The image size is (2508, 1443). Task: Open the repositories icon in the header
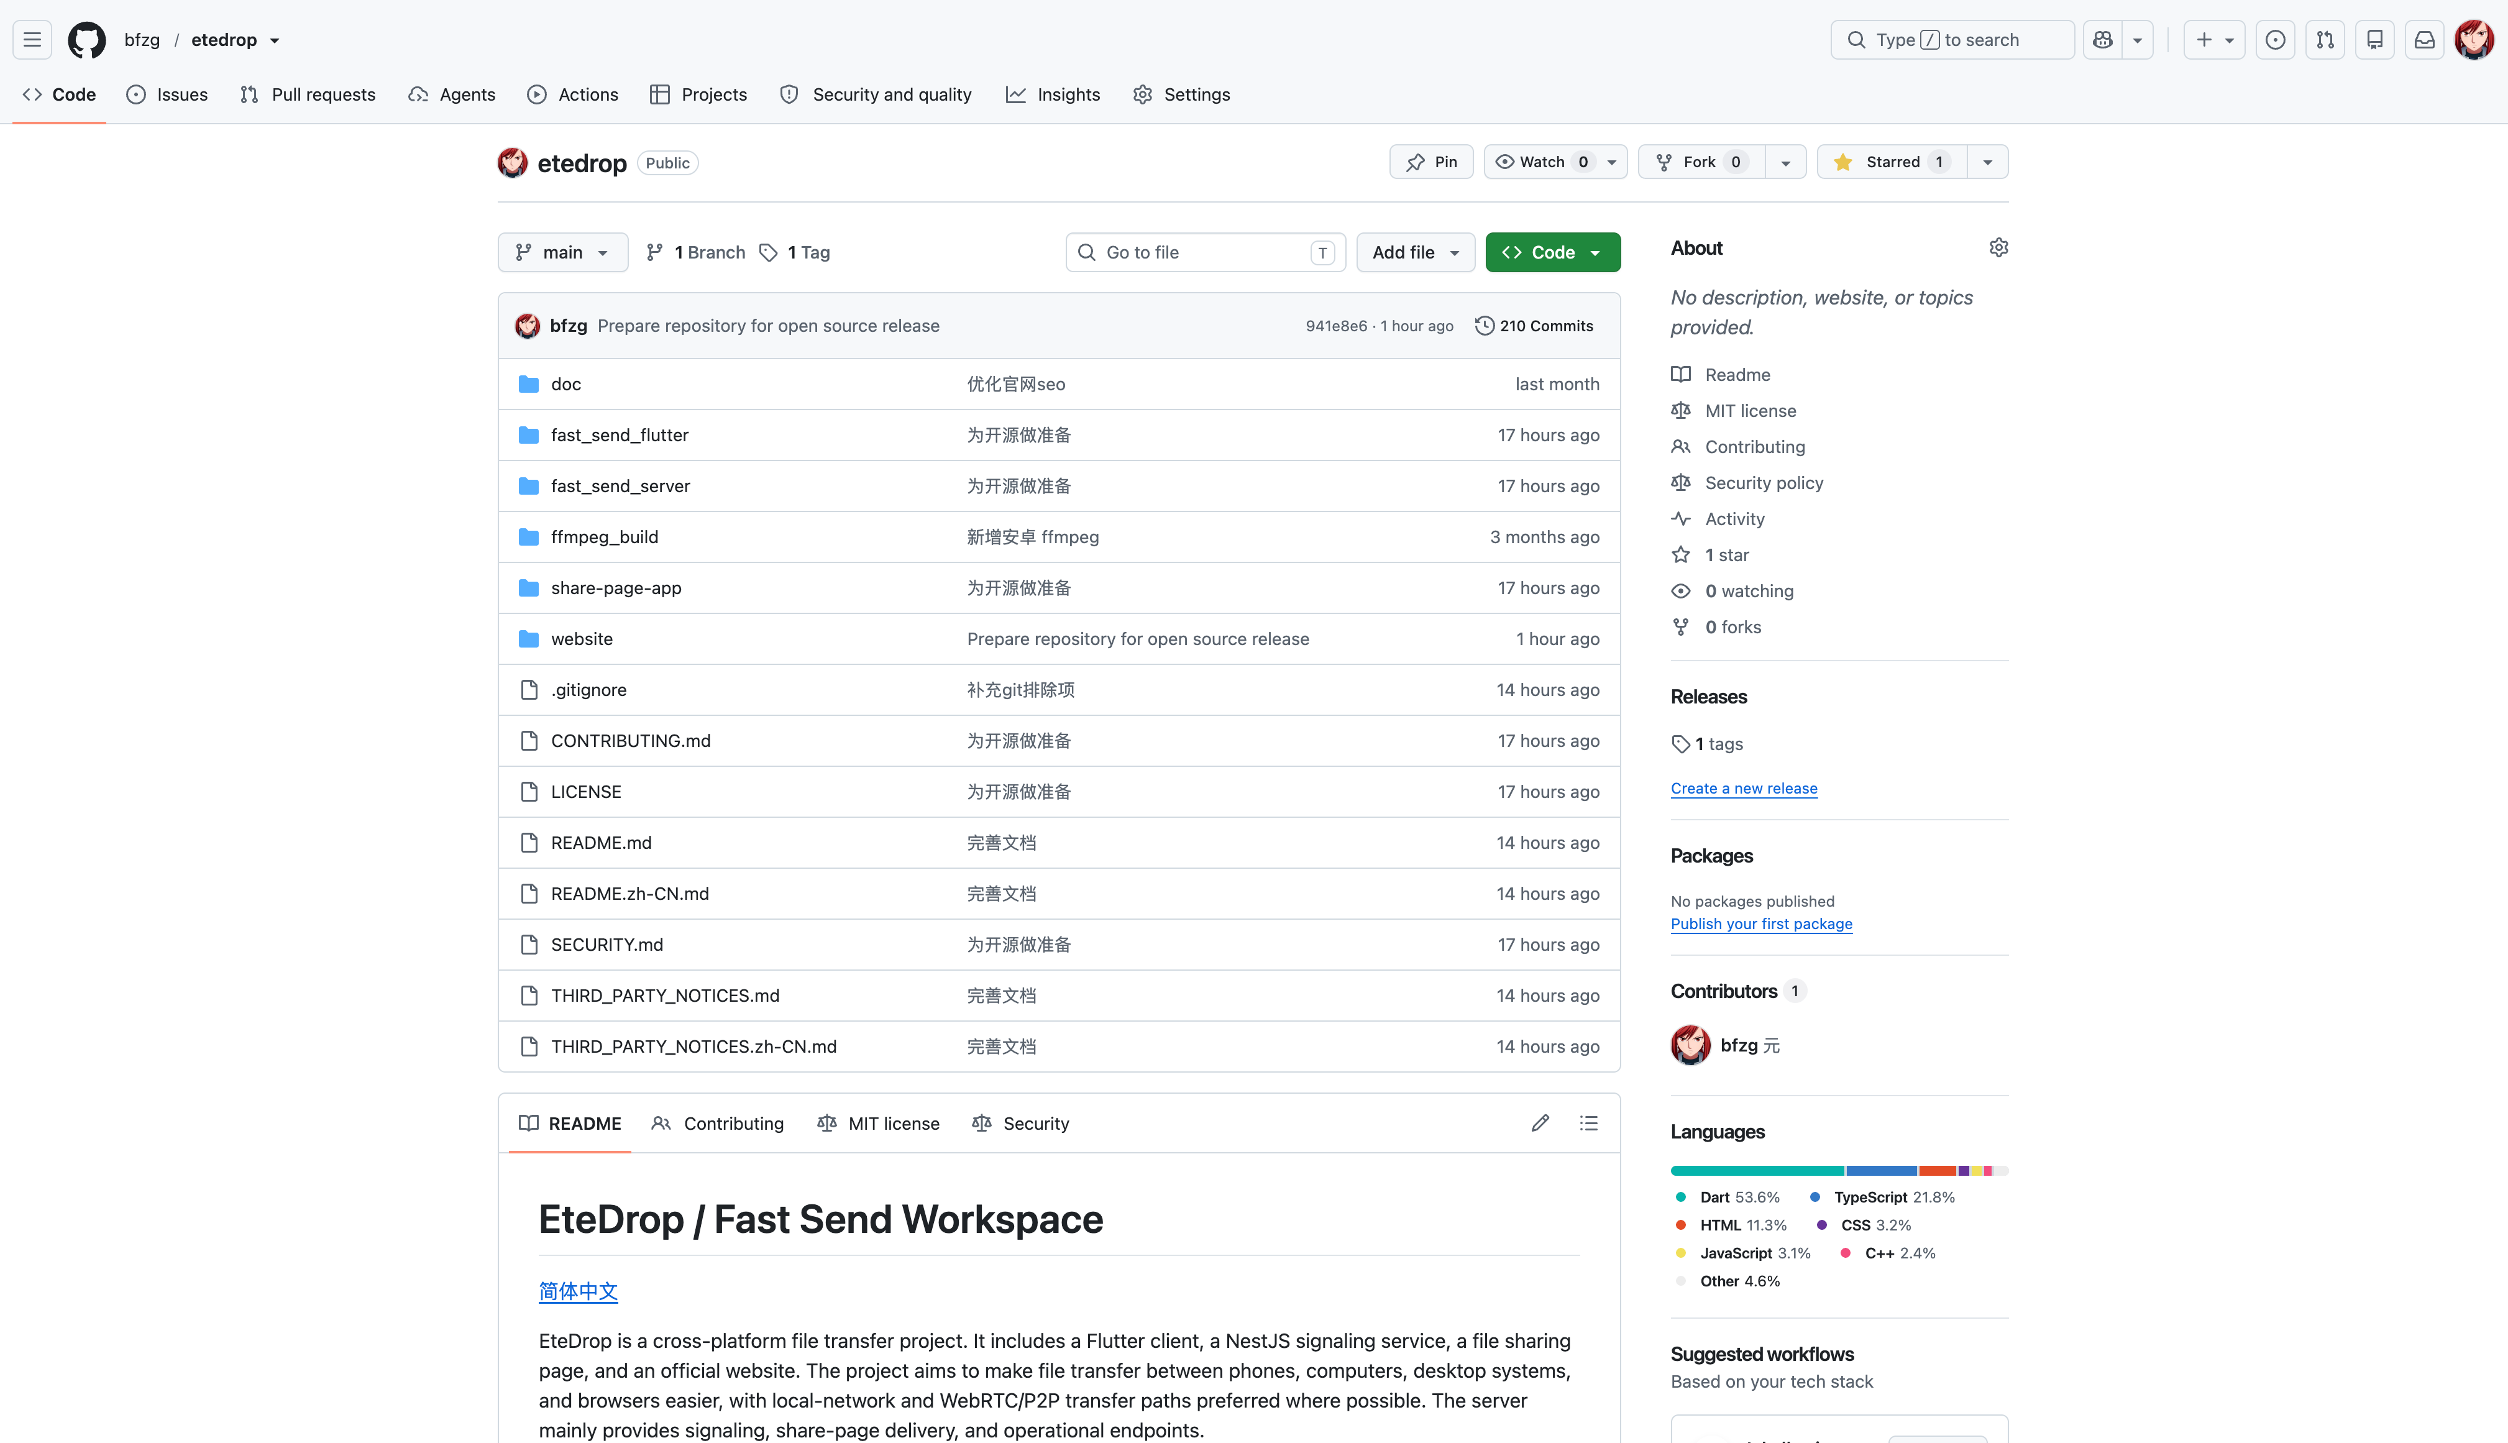(2374, 40)
